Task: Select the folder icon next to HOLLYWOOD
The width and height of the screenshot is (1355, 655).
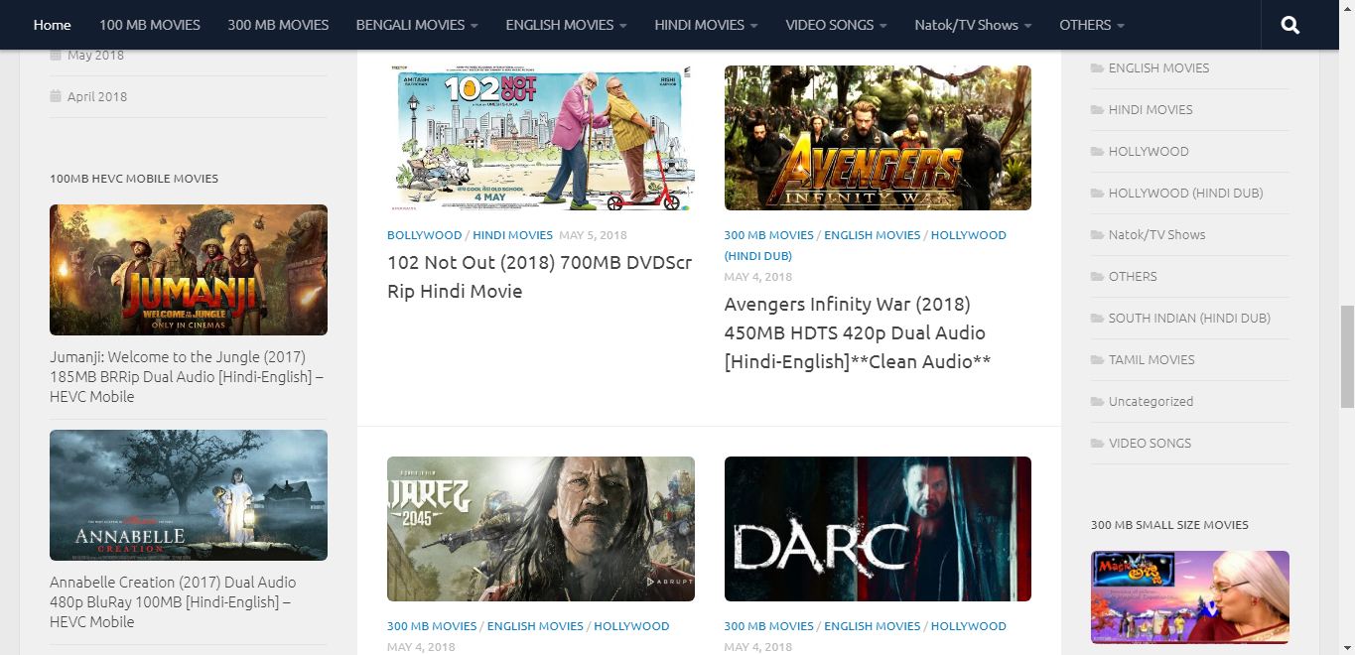Action: [x=1099, y=151]
